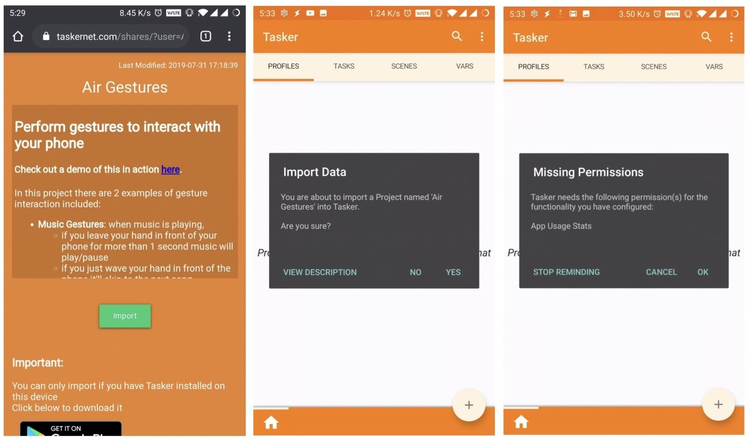The image size is (749, 441).
Task: Tap the padlock icon in the address bar
Action: point(46,36)
